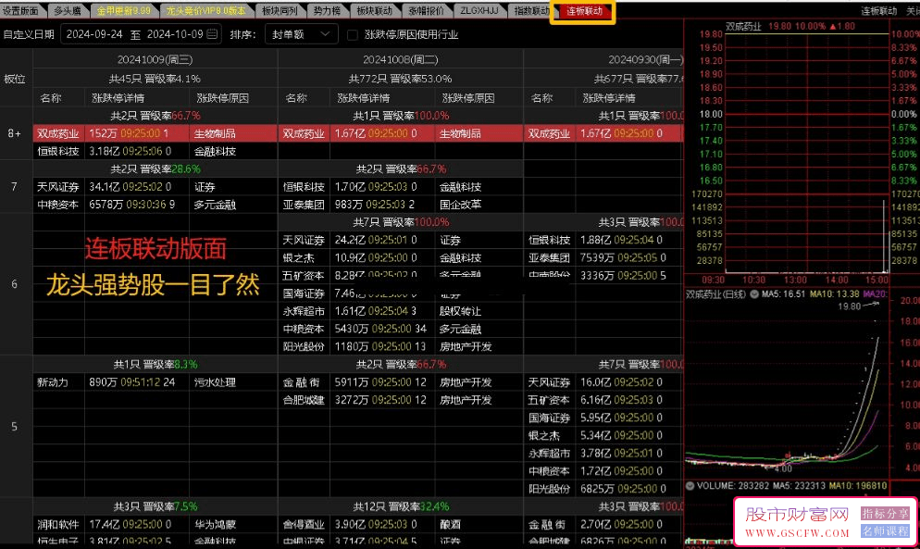Click 共772只 晋级率53.0% summary
Viewport: 920px width, 549px height.
pyautogui.click(x=400, y=79)
